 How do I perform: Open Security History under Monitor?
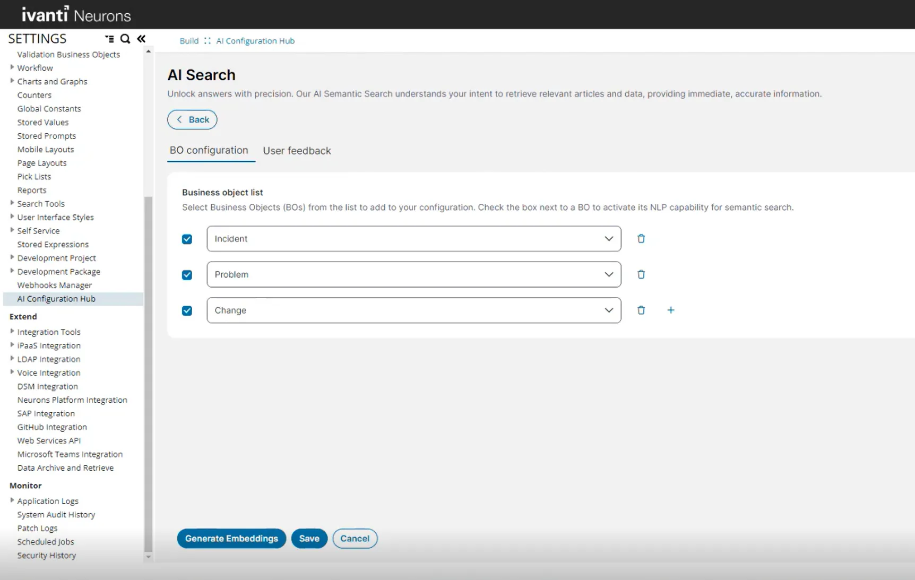pyautogui.click(x=47, y=556)
